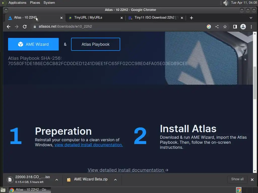Screen dimensions: 258x193
Task: Go back to previous page
Action: [9, 27]
